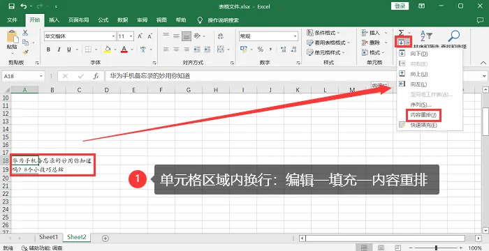Viewport: 489px width, 251px height.
Task: Switch to the Insert (插入) ribbon tab
Action: pos(54,20)
